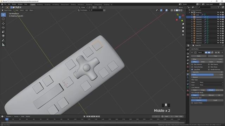Open the Material properties tab
Screen dimensions: 225x126
tap(188, 90)
